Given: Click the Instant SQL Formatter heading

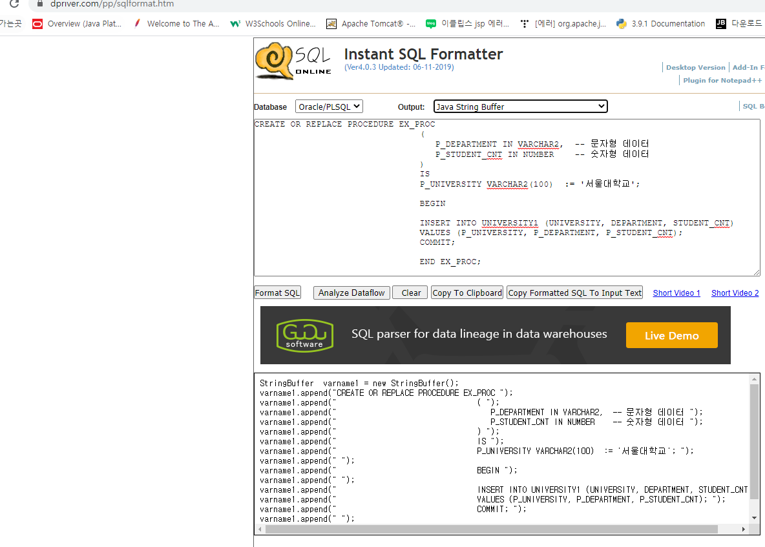Looking at the screenshot, I should point(423,54).
